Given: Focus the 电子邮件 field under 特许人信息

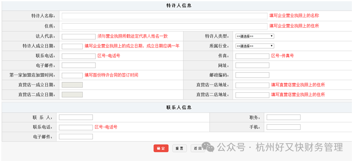Looking at the screenshot, I should pyautogui.click(x=79, y=65).
